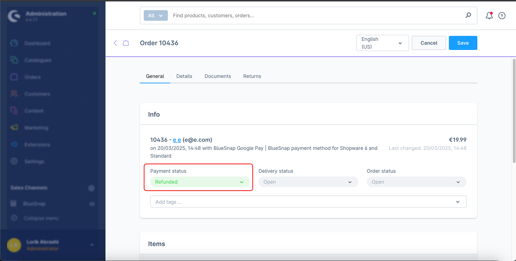Expand the Delivery status dropdown
The width and height of the screenshot is (516, 261).
coord(308,182)
